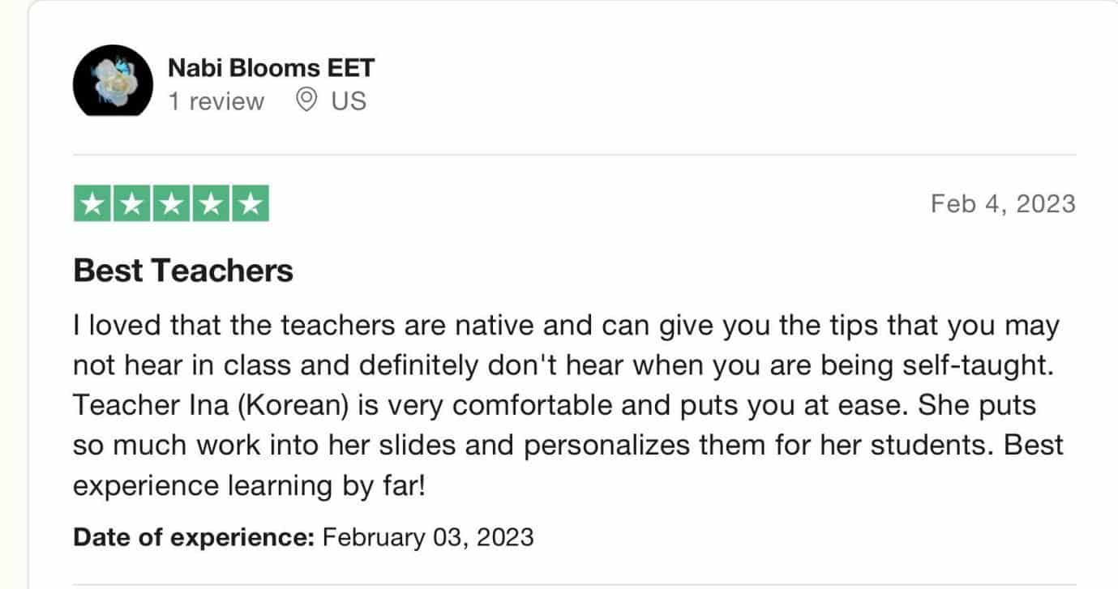Click the Feb 4, 2023 review date
This screenshot has height=589, width=1118.
1003,203
